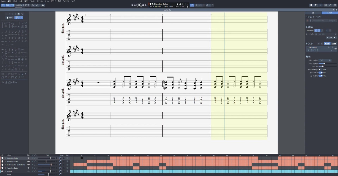Solo the Electric Guitar (Distortion) track
The height and width of the screenshot is (176, 338).
coord(35,165)
